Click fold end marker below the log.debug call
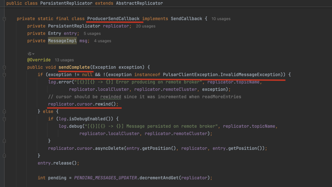This screenshot has height=187, width=332. click(x=4, y=141)
